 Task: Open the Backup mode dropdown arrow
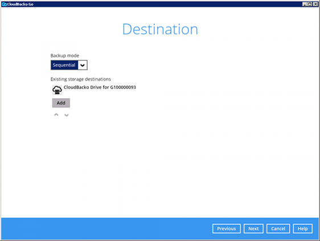point(83,65)
